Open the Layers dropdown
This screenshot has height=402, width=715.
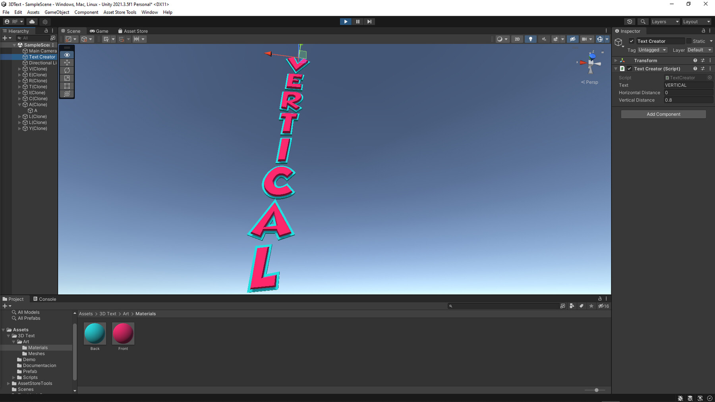click(665, 21)
